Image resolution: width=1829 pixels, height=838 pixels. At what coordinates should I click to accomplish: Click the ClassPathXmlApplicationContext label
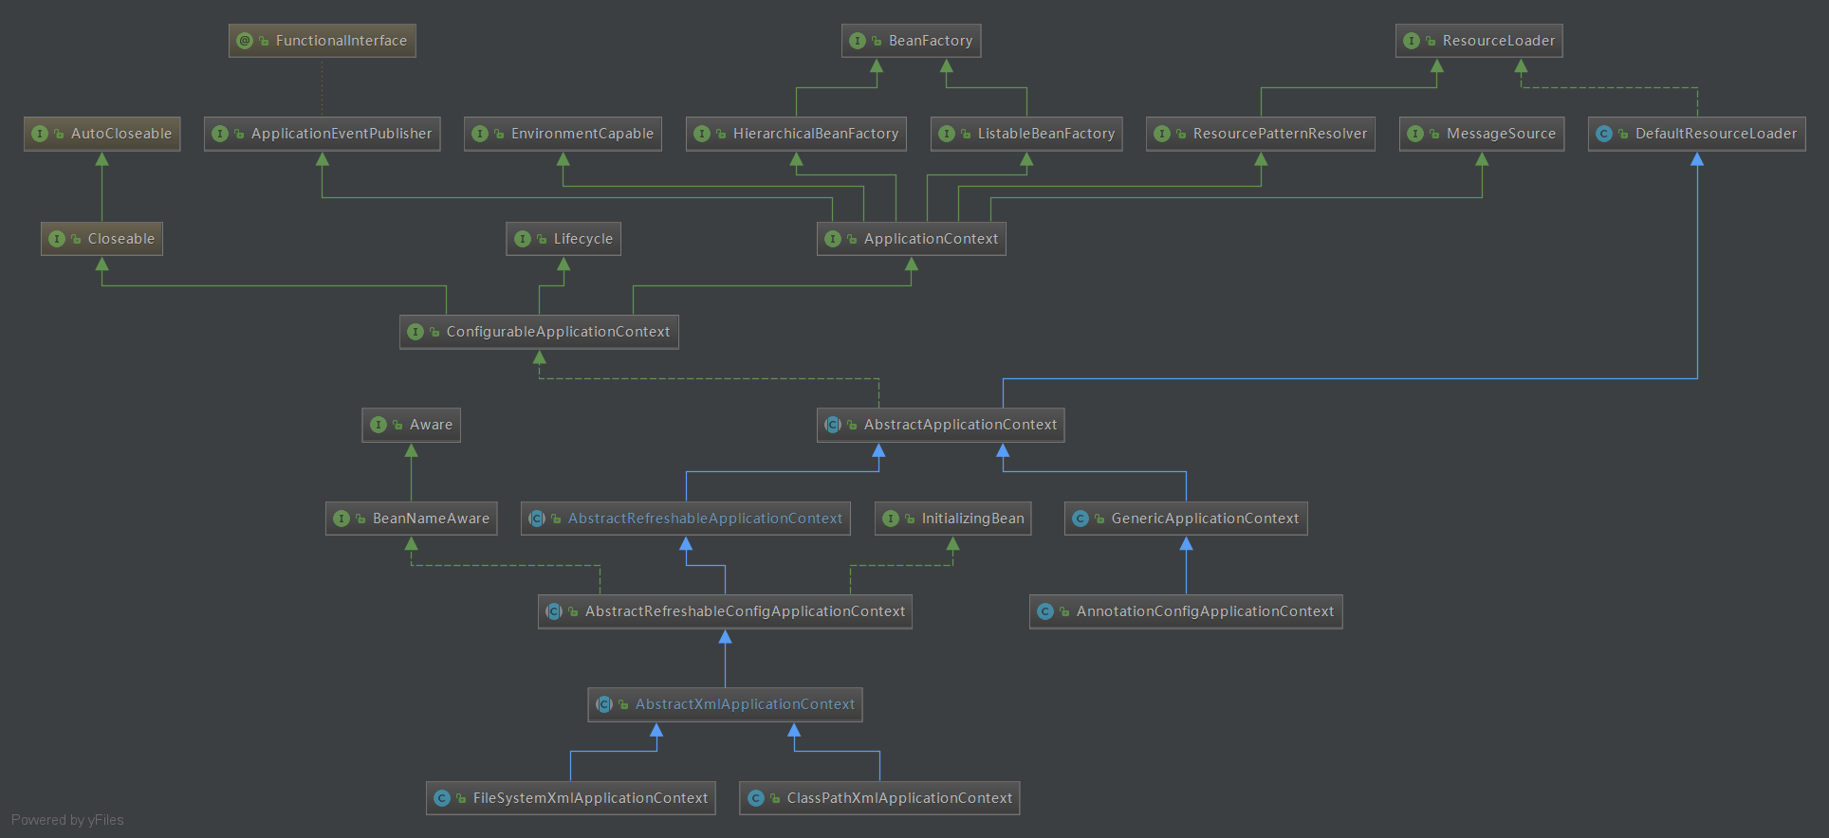tap(900, 798)
